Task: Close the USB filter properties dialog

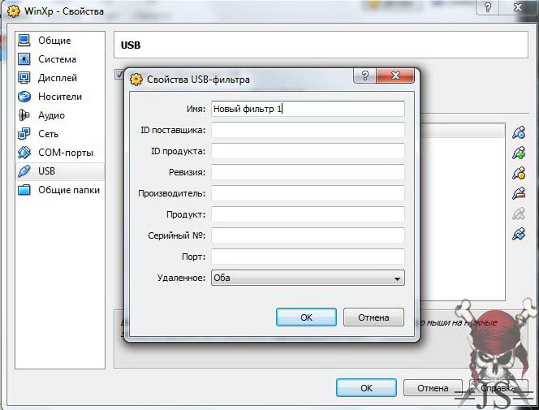Action: tap(395, 76)
